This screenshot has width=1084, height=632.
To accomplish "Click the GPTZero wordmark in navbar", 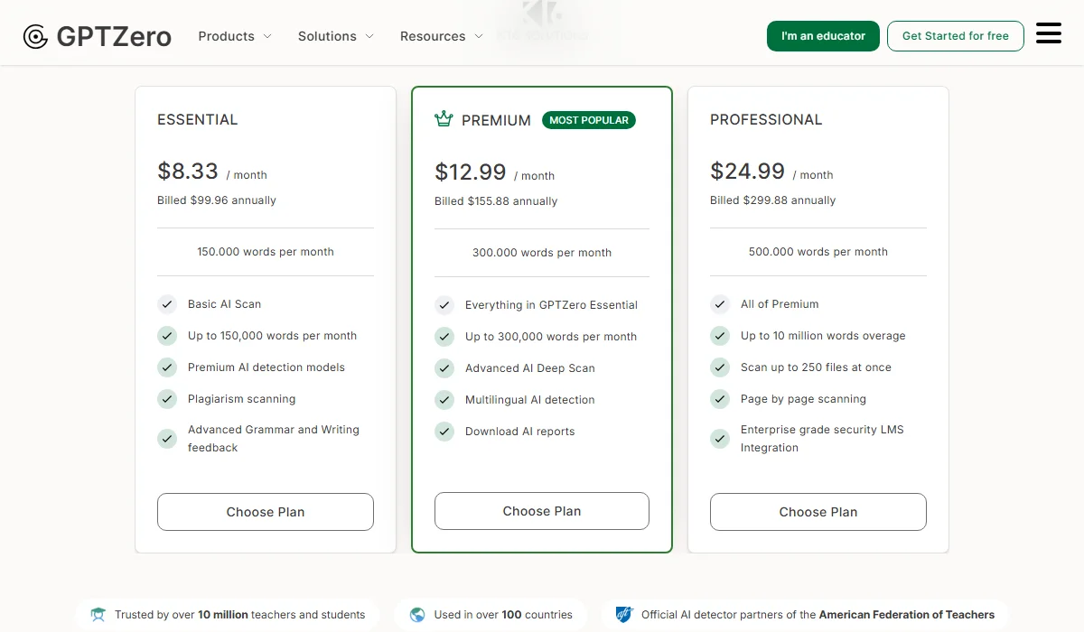I will (113, 36).
